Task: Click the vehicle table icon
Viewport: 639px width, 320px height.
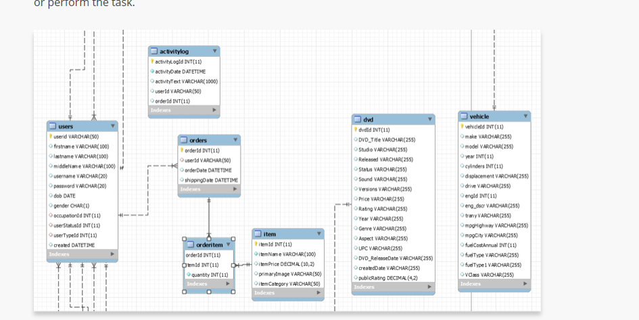Action: tap(464, 116)
